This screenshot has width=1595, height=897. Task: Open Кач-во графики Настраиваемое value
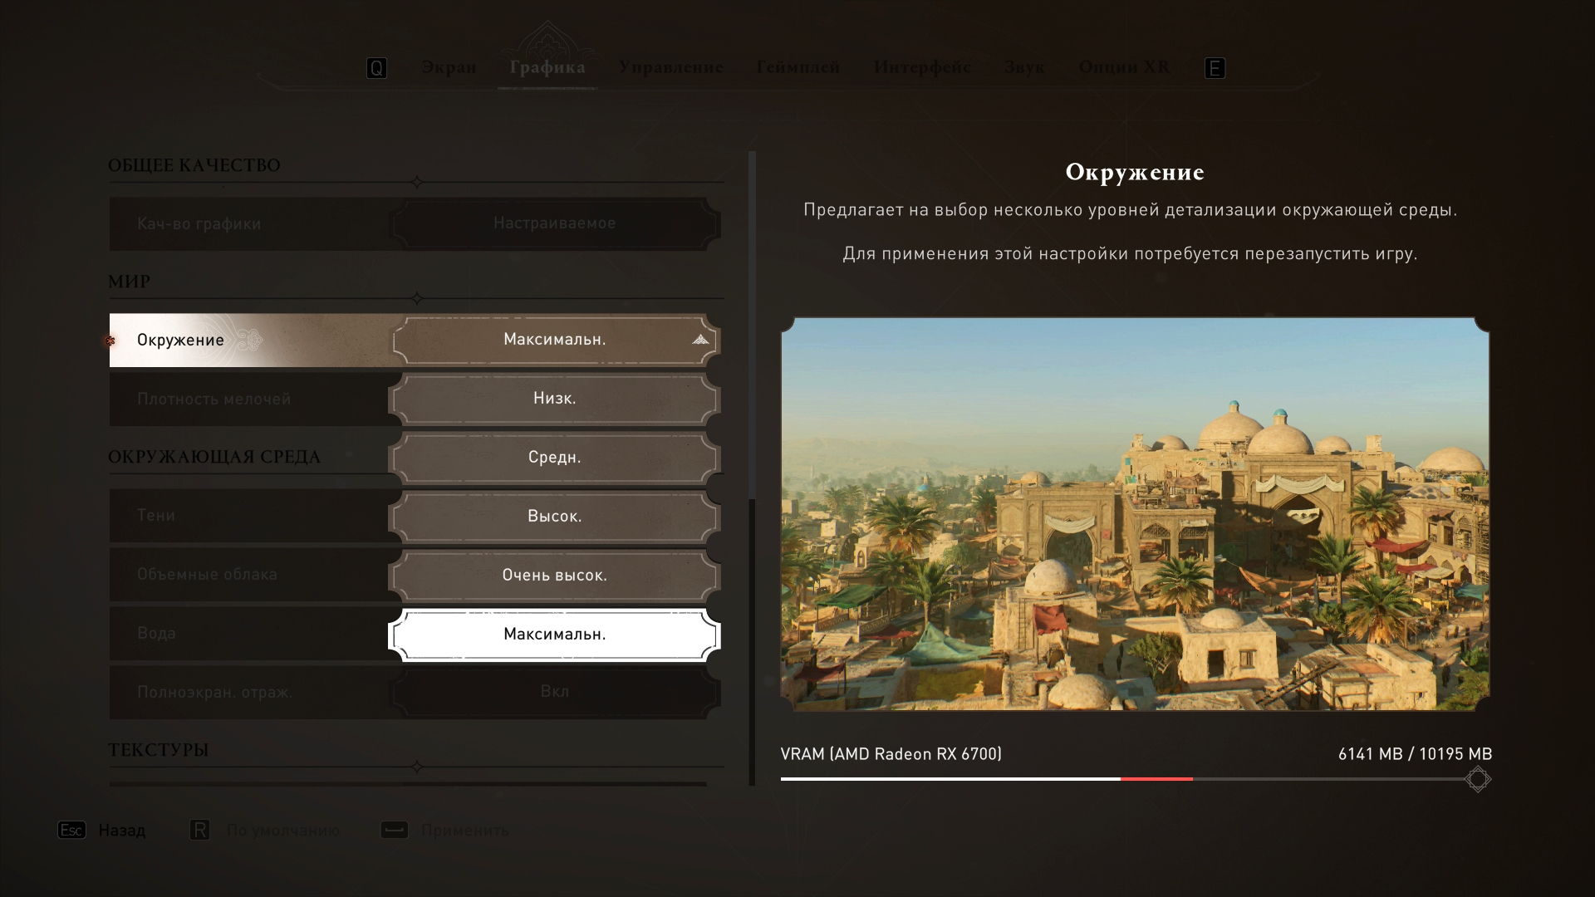pos(554,223)
